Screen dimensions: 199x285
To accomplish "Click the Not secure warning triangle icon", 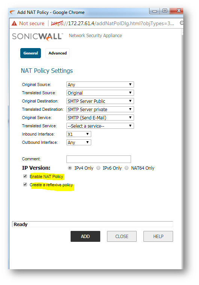I will coord(14,23).
